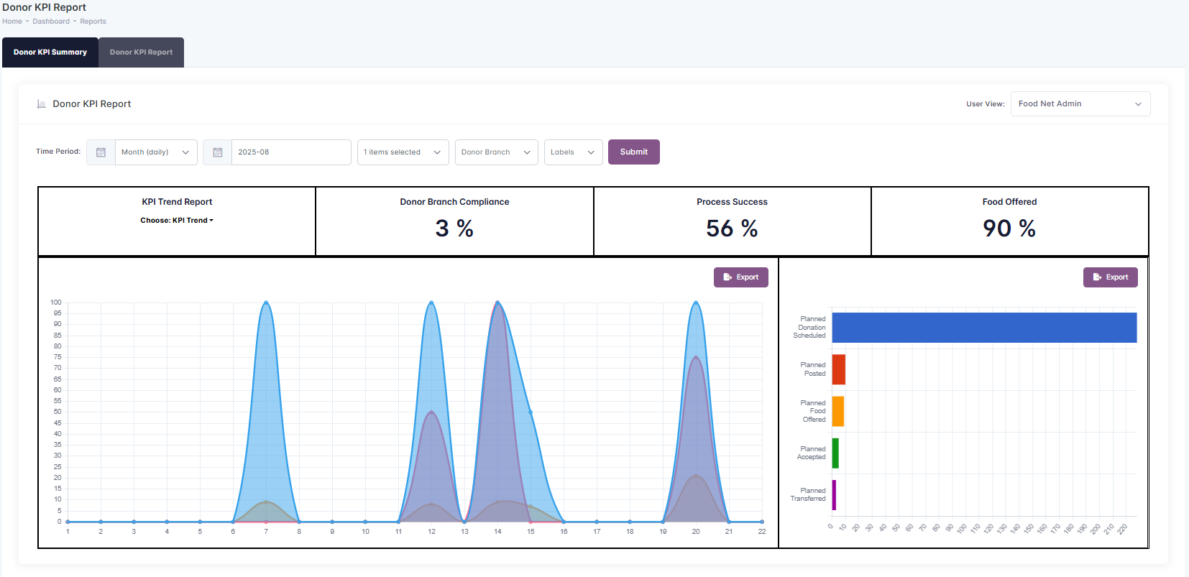
Task: Open the Choose: KPI Trend menu
Action: click(x=177, y=221)
